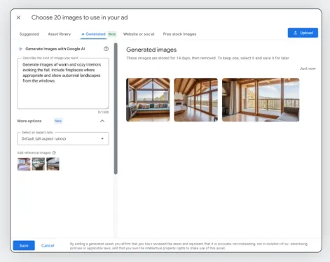This screenshot has height=262, width=330.
Task: Click the 'Just now' timestamp
Action: coord(308,68)
